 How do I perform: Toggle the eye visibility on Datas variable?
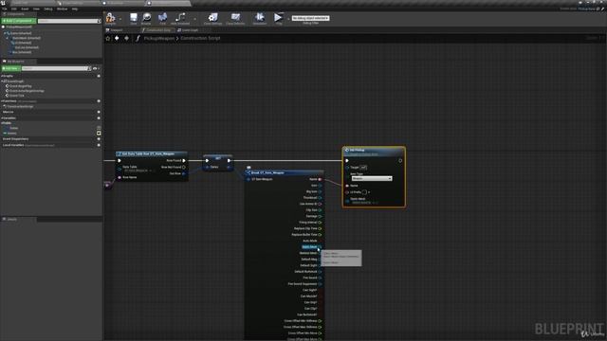pyautogui.click(x=99, y=128)
